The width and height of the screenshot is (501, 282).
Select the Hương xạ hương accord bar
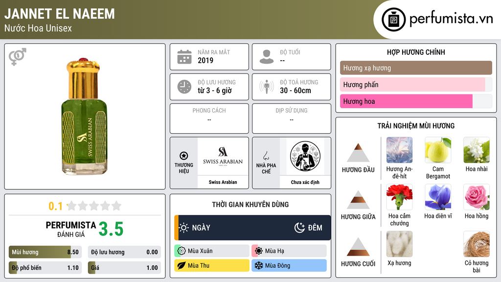(x=416, y=68)
